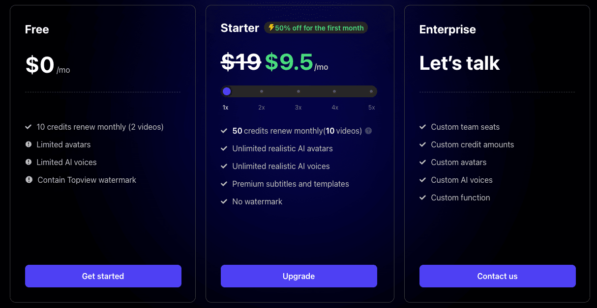Click the checkmark beside Premium subtitles and templates
597x308 pixels.
click(x=224, y=184)
